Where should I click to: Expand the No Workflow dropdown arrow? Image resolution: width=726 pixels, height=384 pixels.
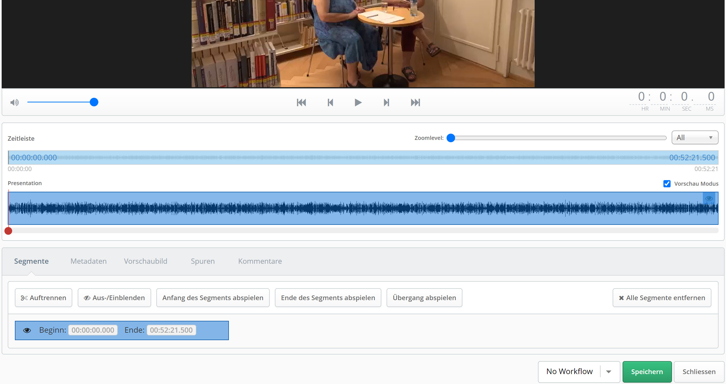click(609, 372)
